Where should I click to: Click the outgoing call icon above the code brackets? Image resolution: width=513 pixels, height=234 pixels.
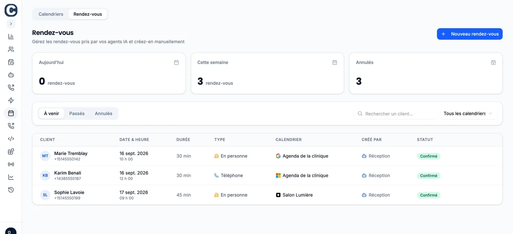tap(11, 126)
